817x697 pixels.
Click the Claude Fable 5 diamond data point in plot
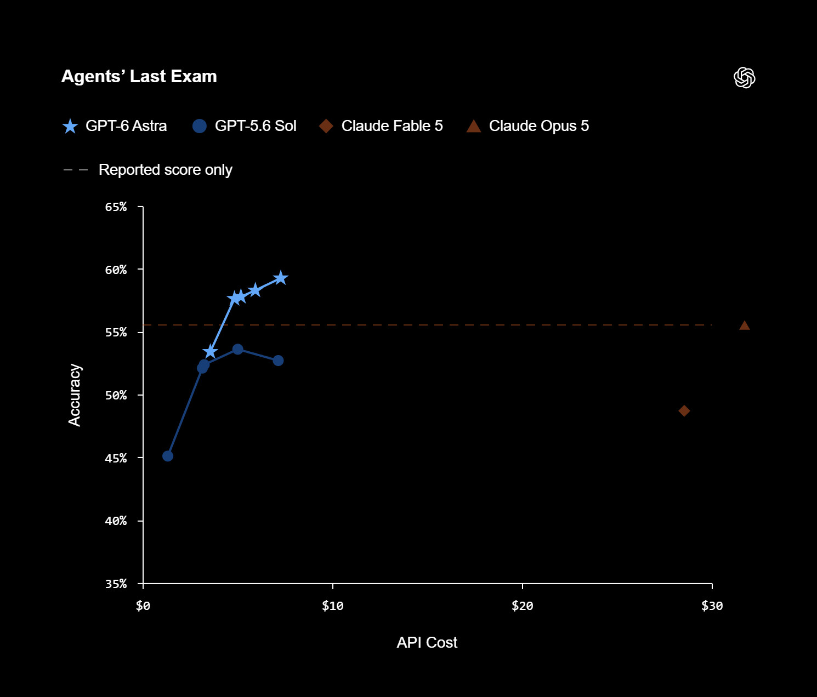point(684,411)
